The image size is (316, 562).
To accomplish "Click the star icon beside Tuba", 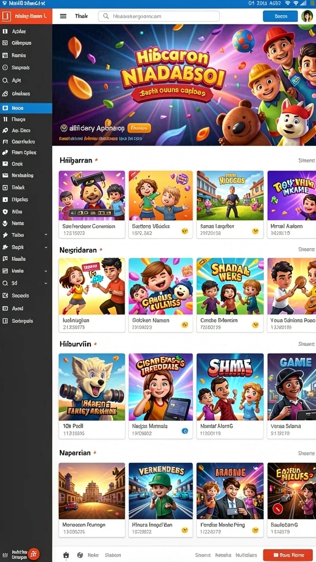I will click(x=5, y=235).
